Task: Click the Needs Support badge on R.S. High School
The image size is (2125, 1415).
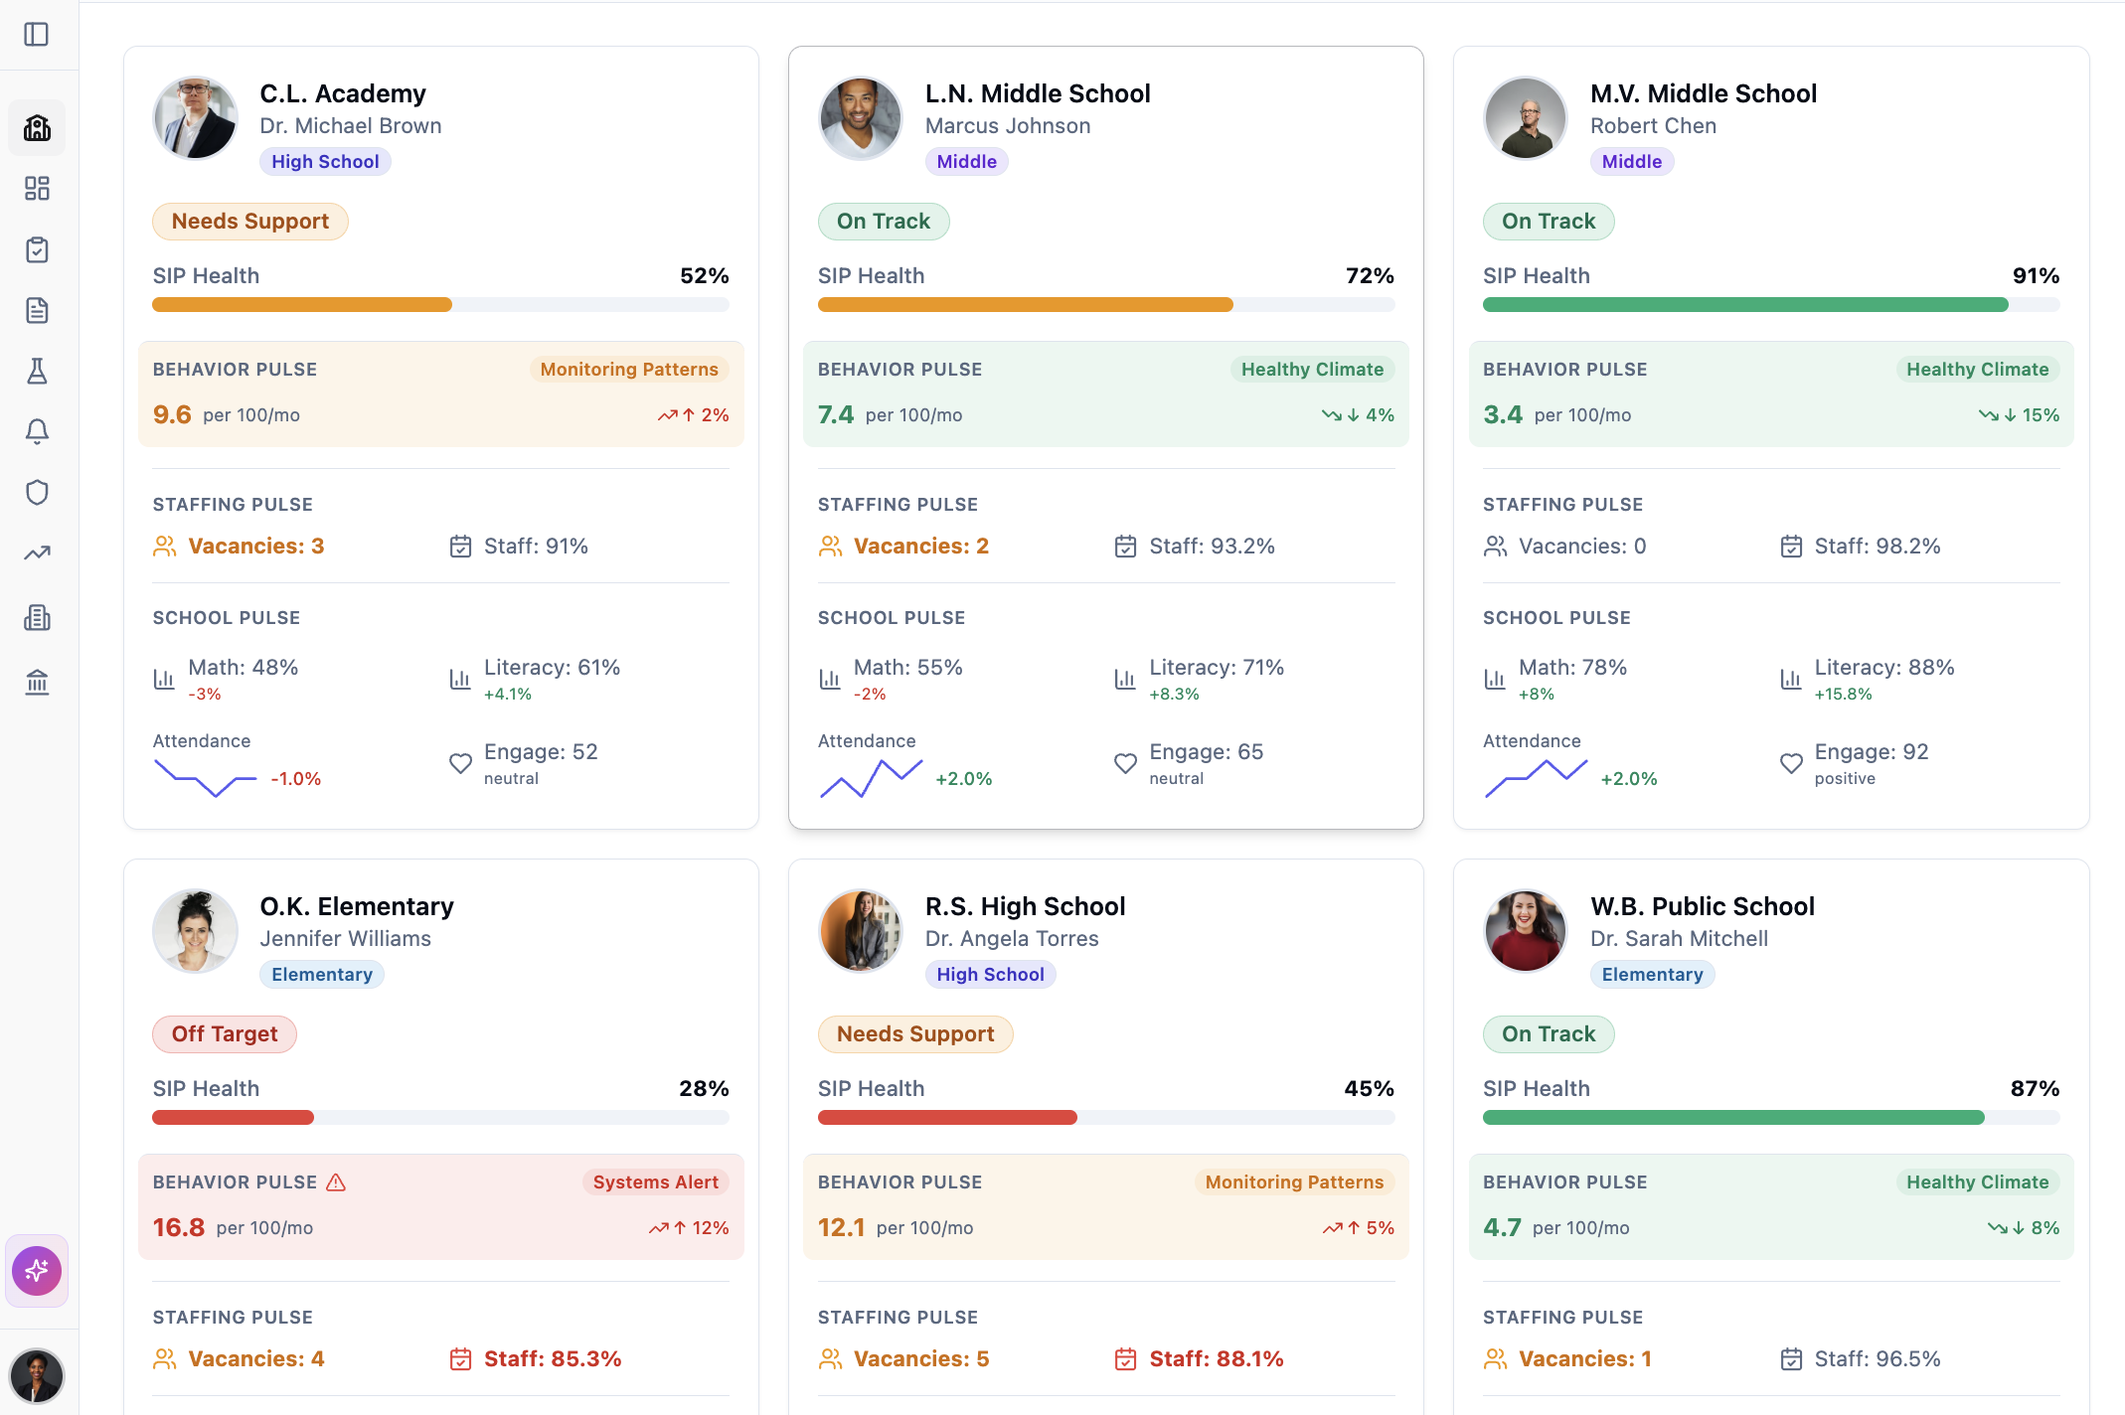Action: point(915,1033)
